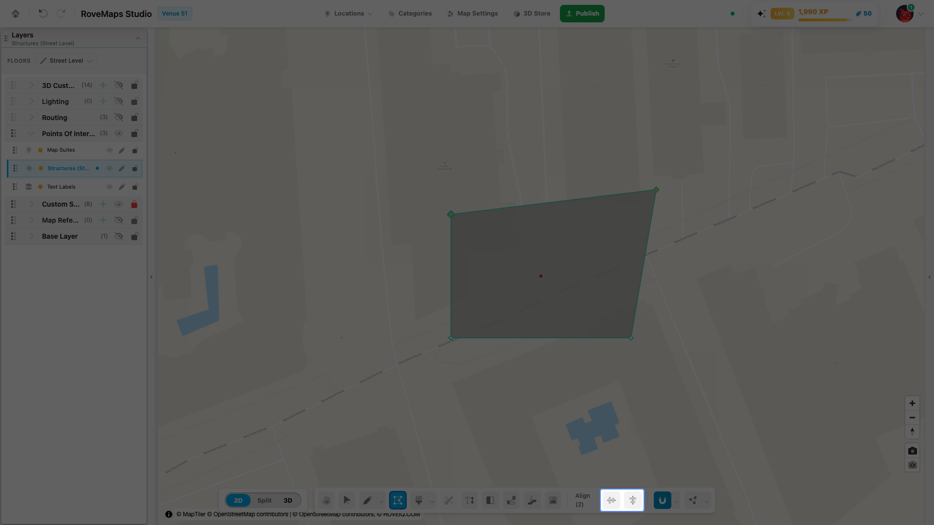Select the scissors cut tool
The width and height of the screenshot is (934, 525).
coord(449,500)
